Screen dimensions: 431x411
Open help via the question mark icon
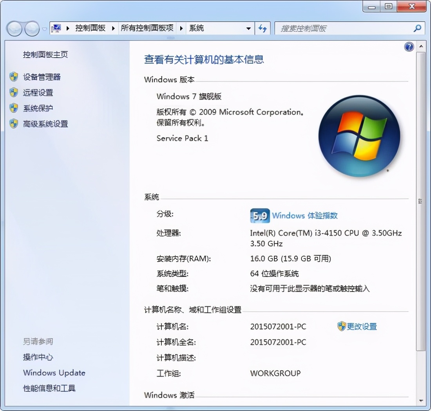point(409,46)
